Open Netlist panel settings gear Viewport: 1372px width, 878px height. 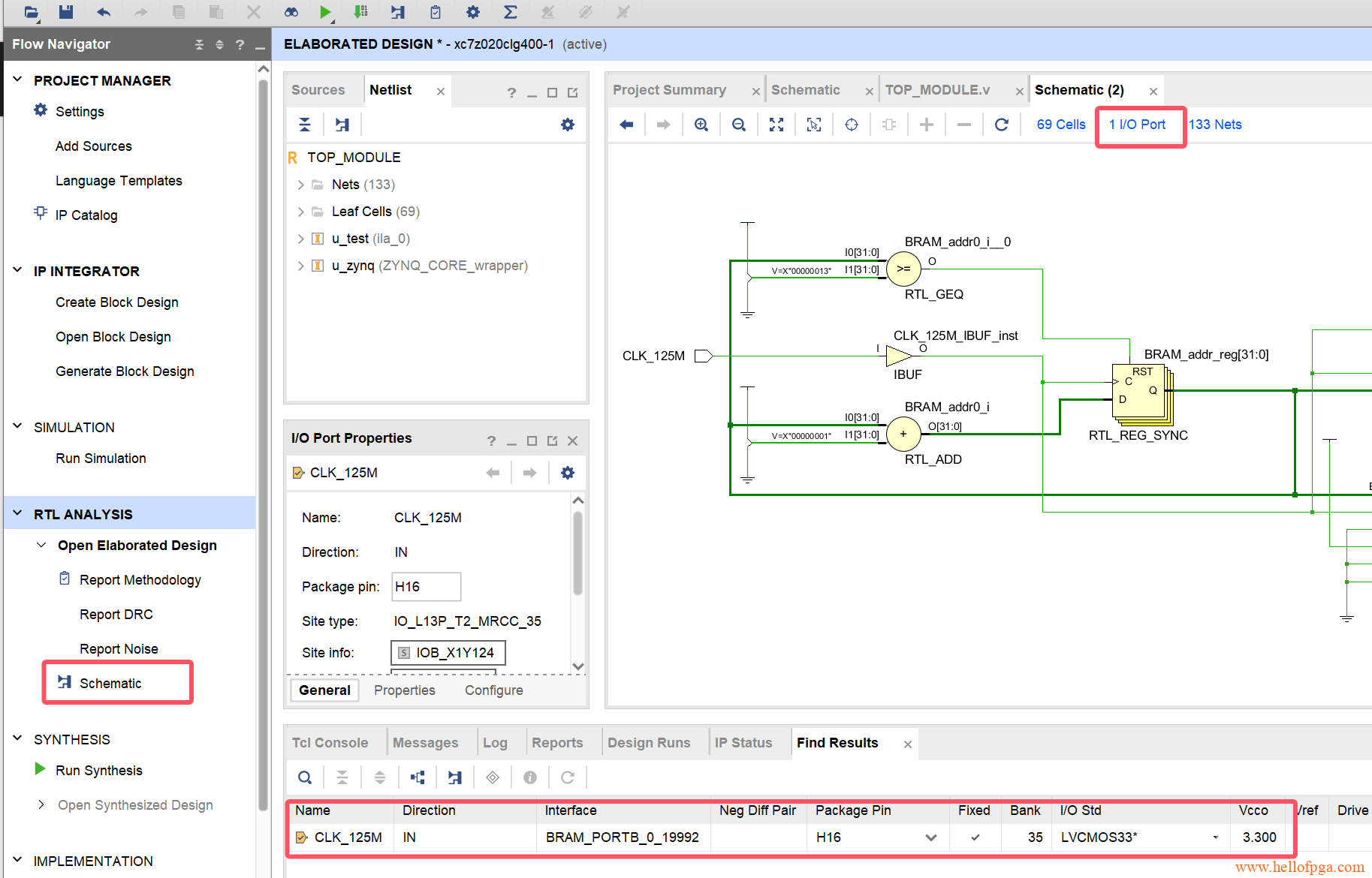568,125
